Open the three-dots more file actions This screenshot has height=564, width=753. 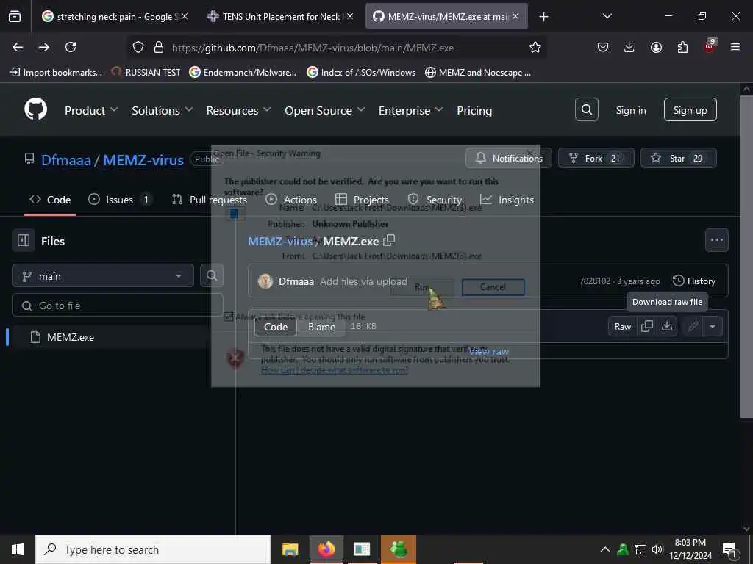click(716, 240)
